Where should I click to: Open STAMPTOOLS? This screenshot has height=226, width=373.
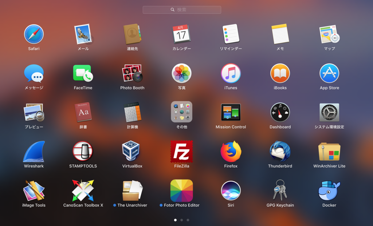coord(83,152)
